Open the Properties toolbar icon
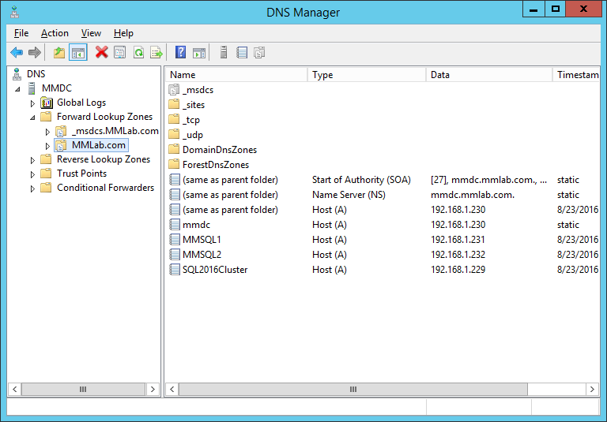Image resolution: width=607 pixels, height=422 pixels. point(120,53)
